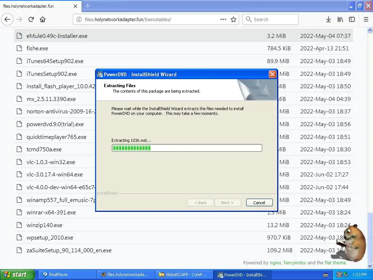Click the file icon next to zaSuiteSetup_90_114_000_en.exe

point(19,250)
